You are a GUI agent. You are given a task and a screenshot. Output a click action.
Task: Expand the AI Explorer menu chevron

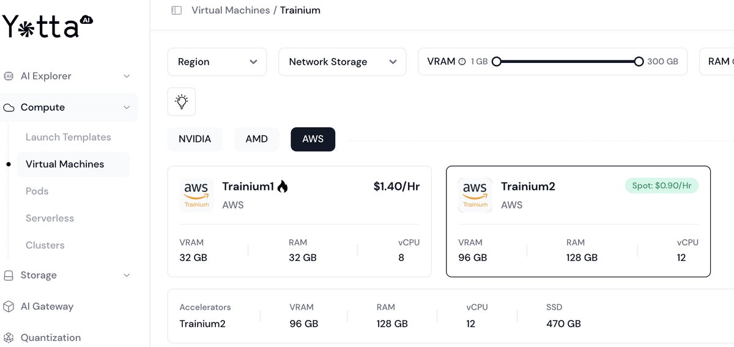127,76
